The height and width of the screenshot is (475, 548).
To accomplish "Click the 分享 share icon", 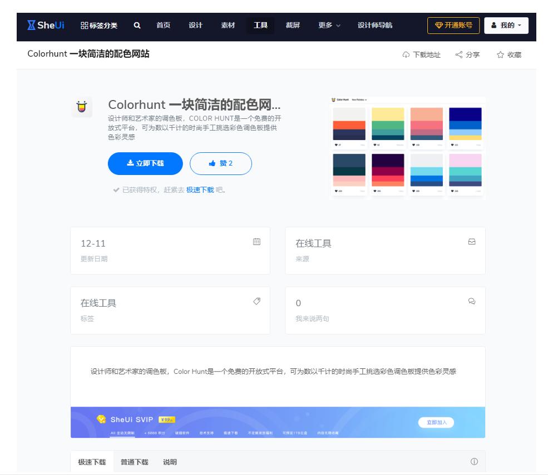I will [458, 54].
